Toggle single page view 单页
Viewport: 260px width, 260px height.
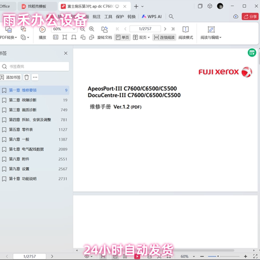(122, 37)
